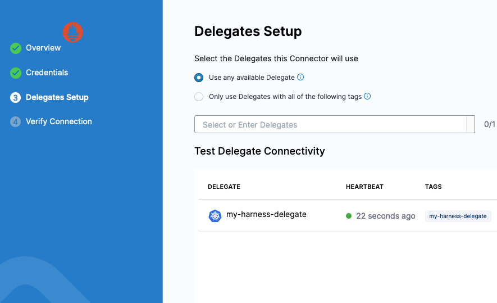Go to the Overview step
This screenshot has width=497, height=303.
tap(43, 48)
